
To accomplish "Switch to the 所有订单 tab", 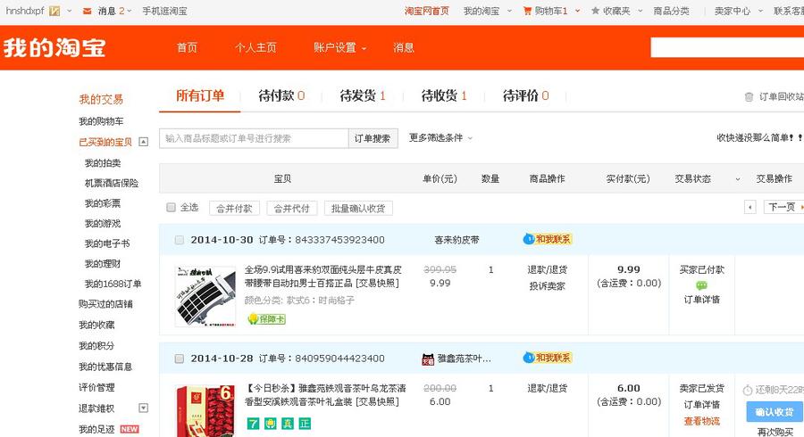I will click(200, 95).
